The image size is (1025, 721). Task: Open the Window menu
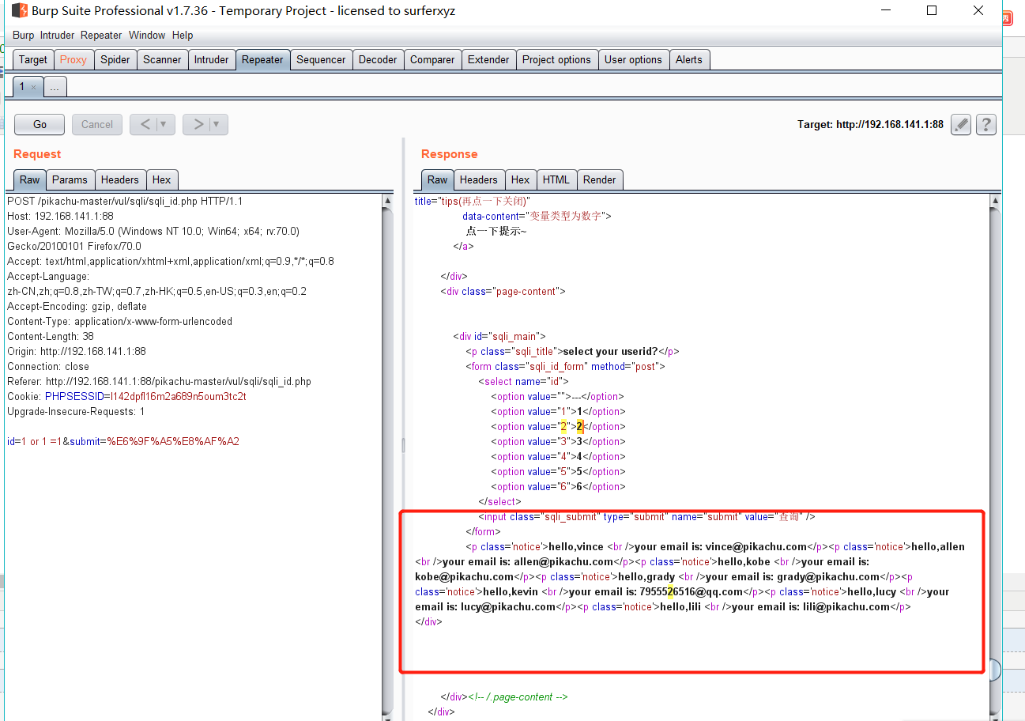147,35
